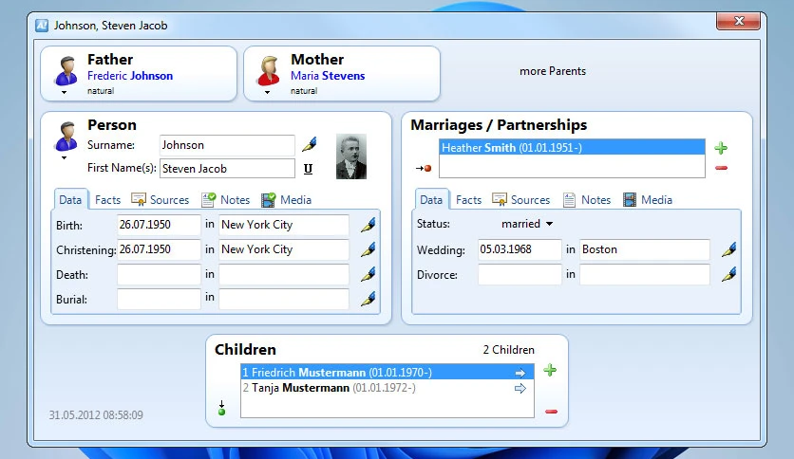Expand the Father dropdown arrow
This screenshot has width=794, height=459.
click(x=64, y=93)
